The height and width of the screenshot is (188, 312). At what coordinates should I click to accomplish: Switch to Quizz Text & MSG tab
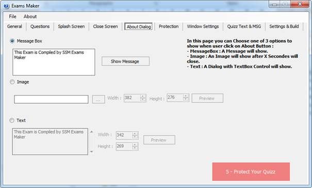(244, 26)
